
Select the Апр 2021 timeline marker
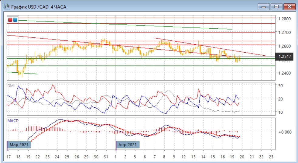128,144
